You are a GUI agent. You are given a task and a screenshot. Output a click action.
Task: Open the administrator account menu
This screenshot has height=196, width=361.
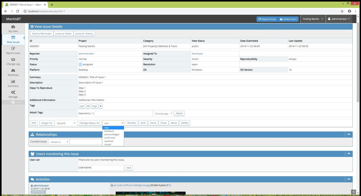click(339, 19)
